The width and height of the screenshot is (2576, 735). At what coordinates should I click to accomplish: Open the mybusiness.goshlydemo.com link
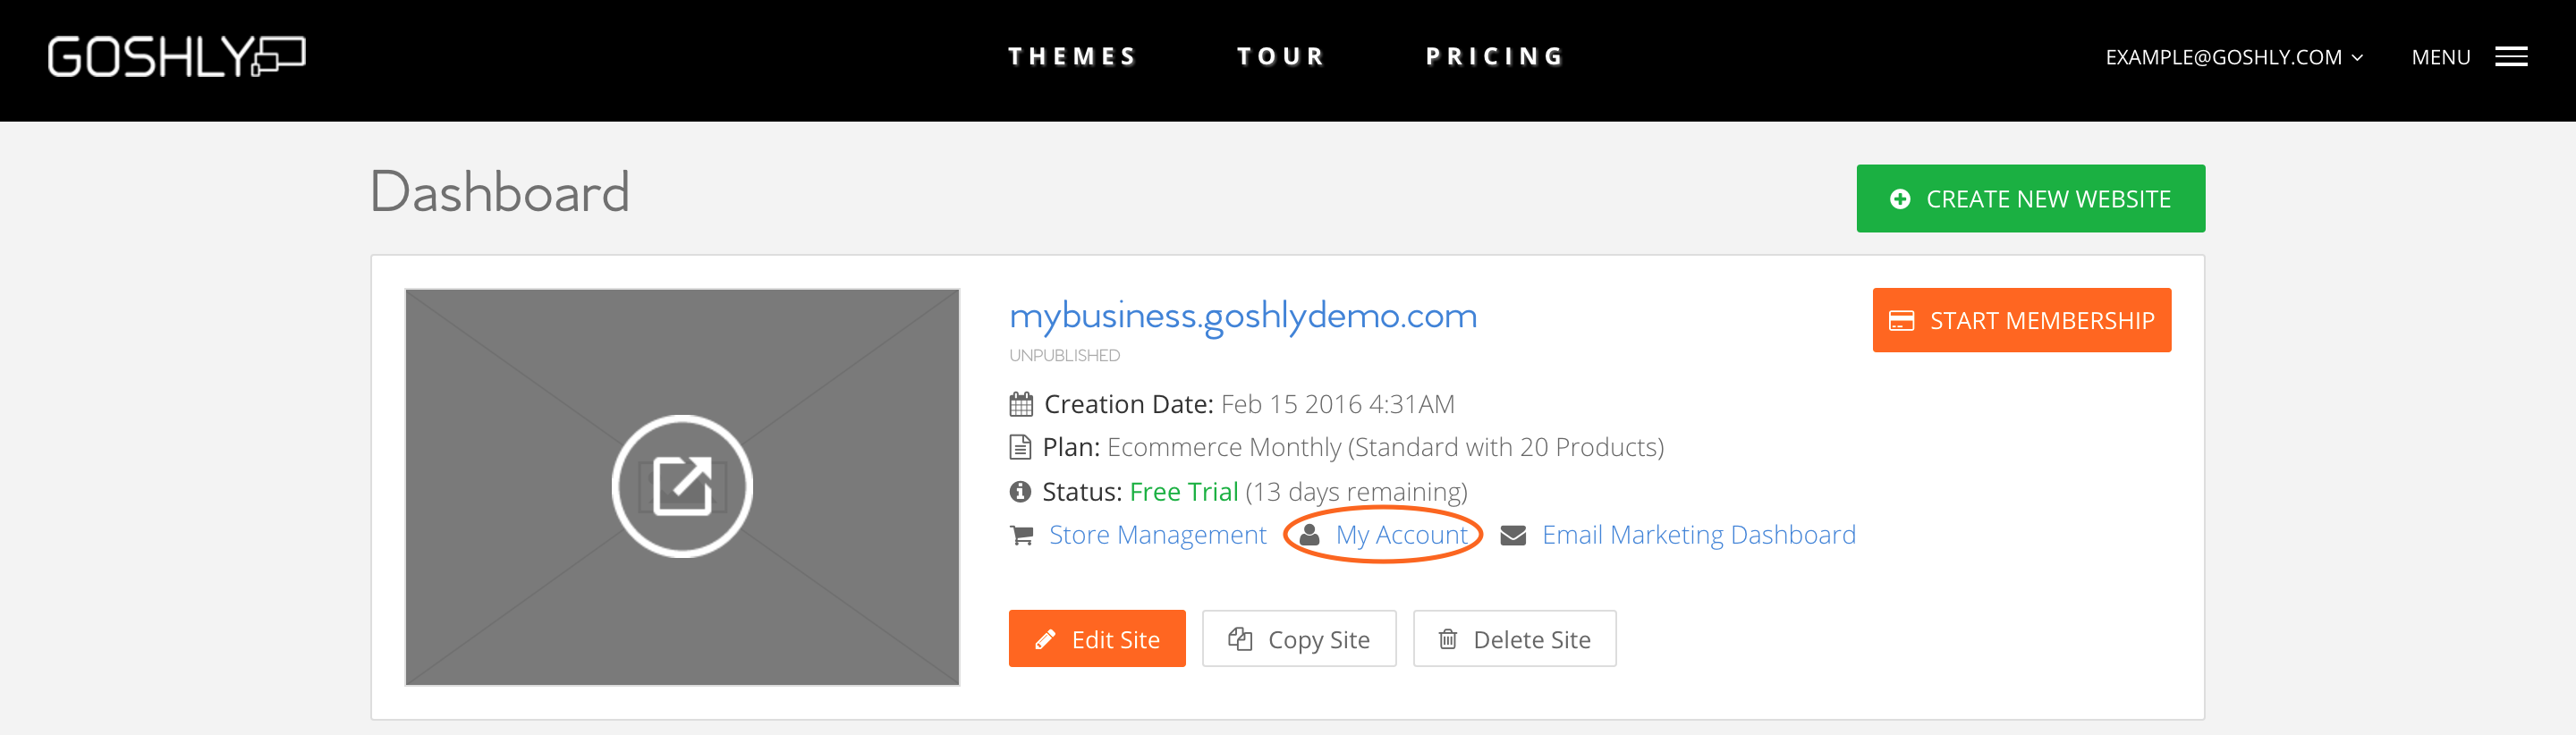(x=1242, y=316)
